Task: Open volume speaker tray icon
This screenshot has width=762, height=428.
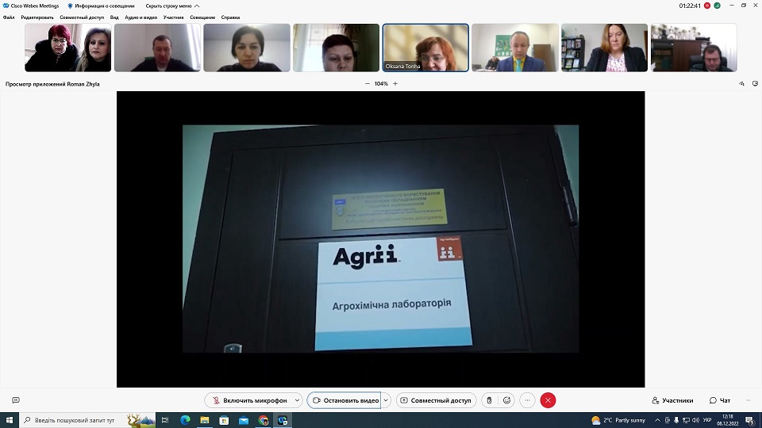Action: point(695,420)
